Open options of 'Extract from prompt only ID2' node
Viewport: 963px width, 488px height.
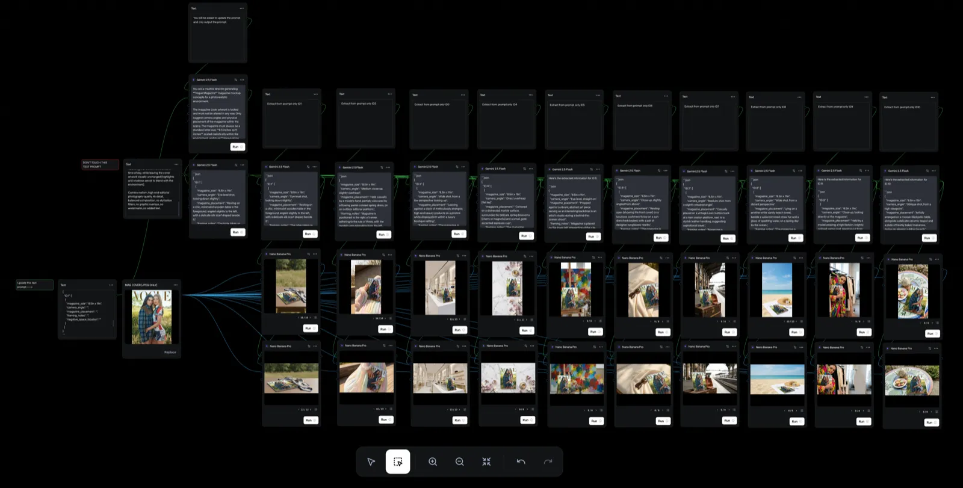coord(389,94)
